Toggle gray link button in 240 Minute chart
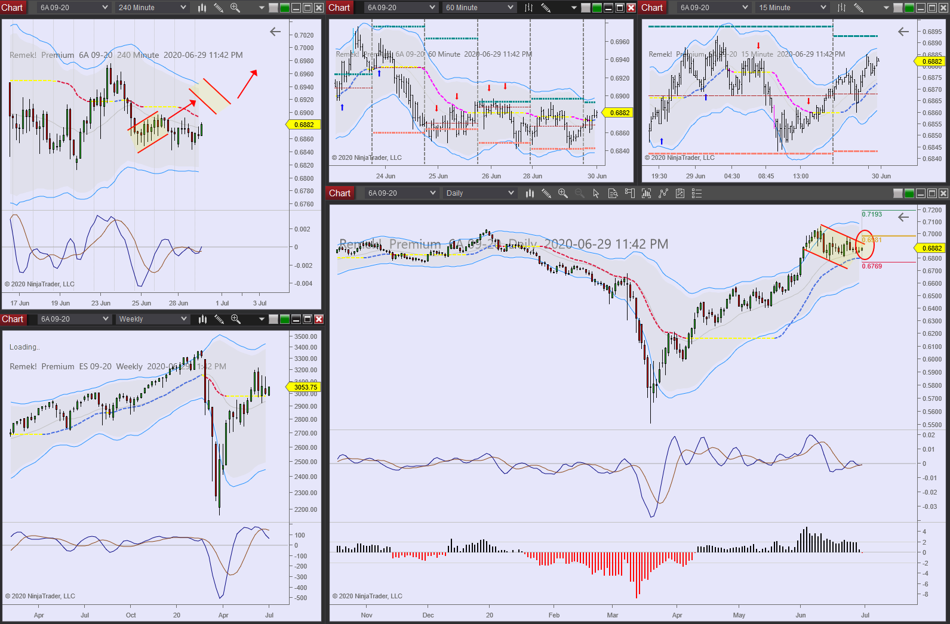950x624 pixels. (273, 8)
